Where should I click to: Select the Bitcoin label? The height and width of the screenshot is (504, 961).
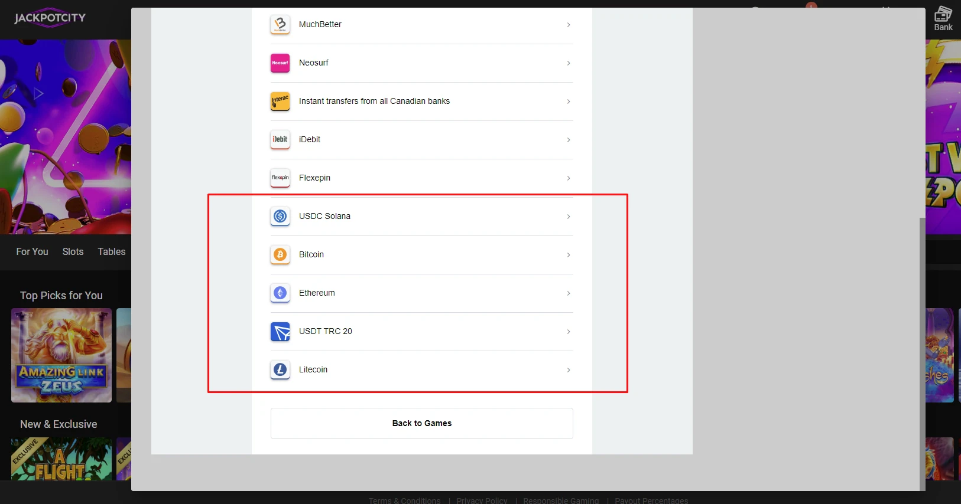point(311,254)
